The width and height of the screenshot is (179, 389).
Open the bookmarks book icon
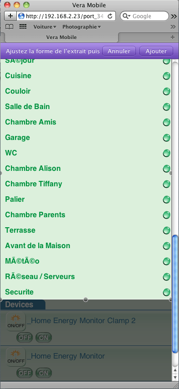(9, 27)
